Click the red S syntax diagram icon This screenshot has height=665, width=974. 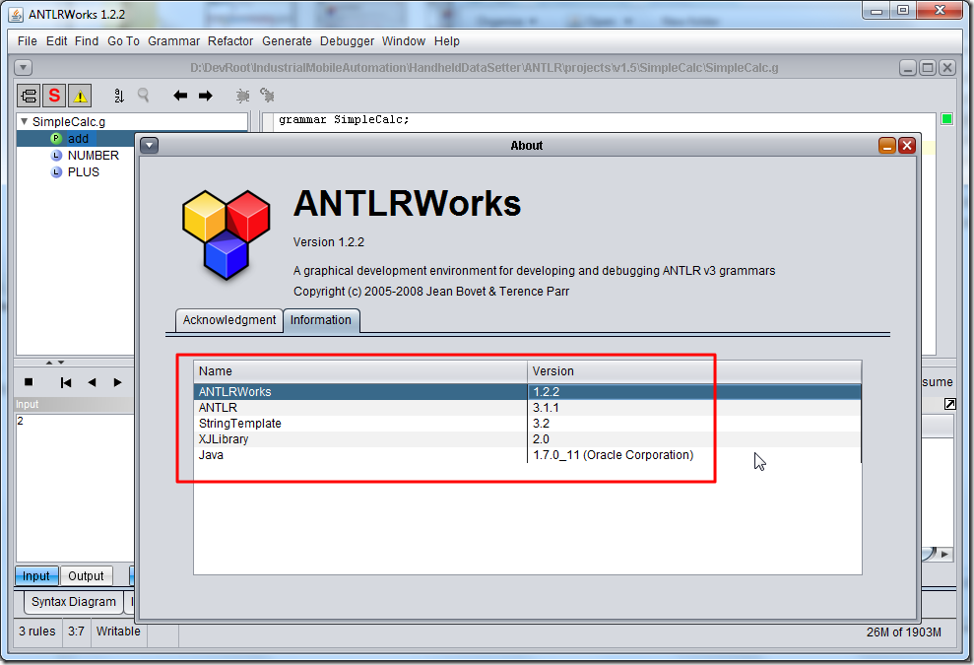(x=54, y=96)
